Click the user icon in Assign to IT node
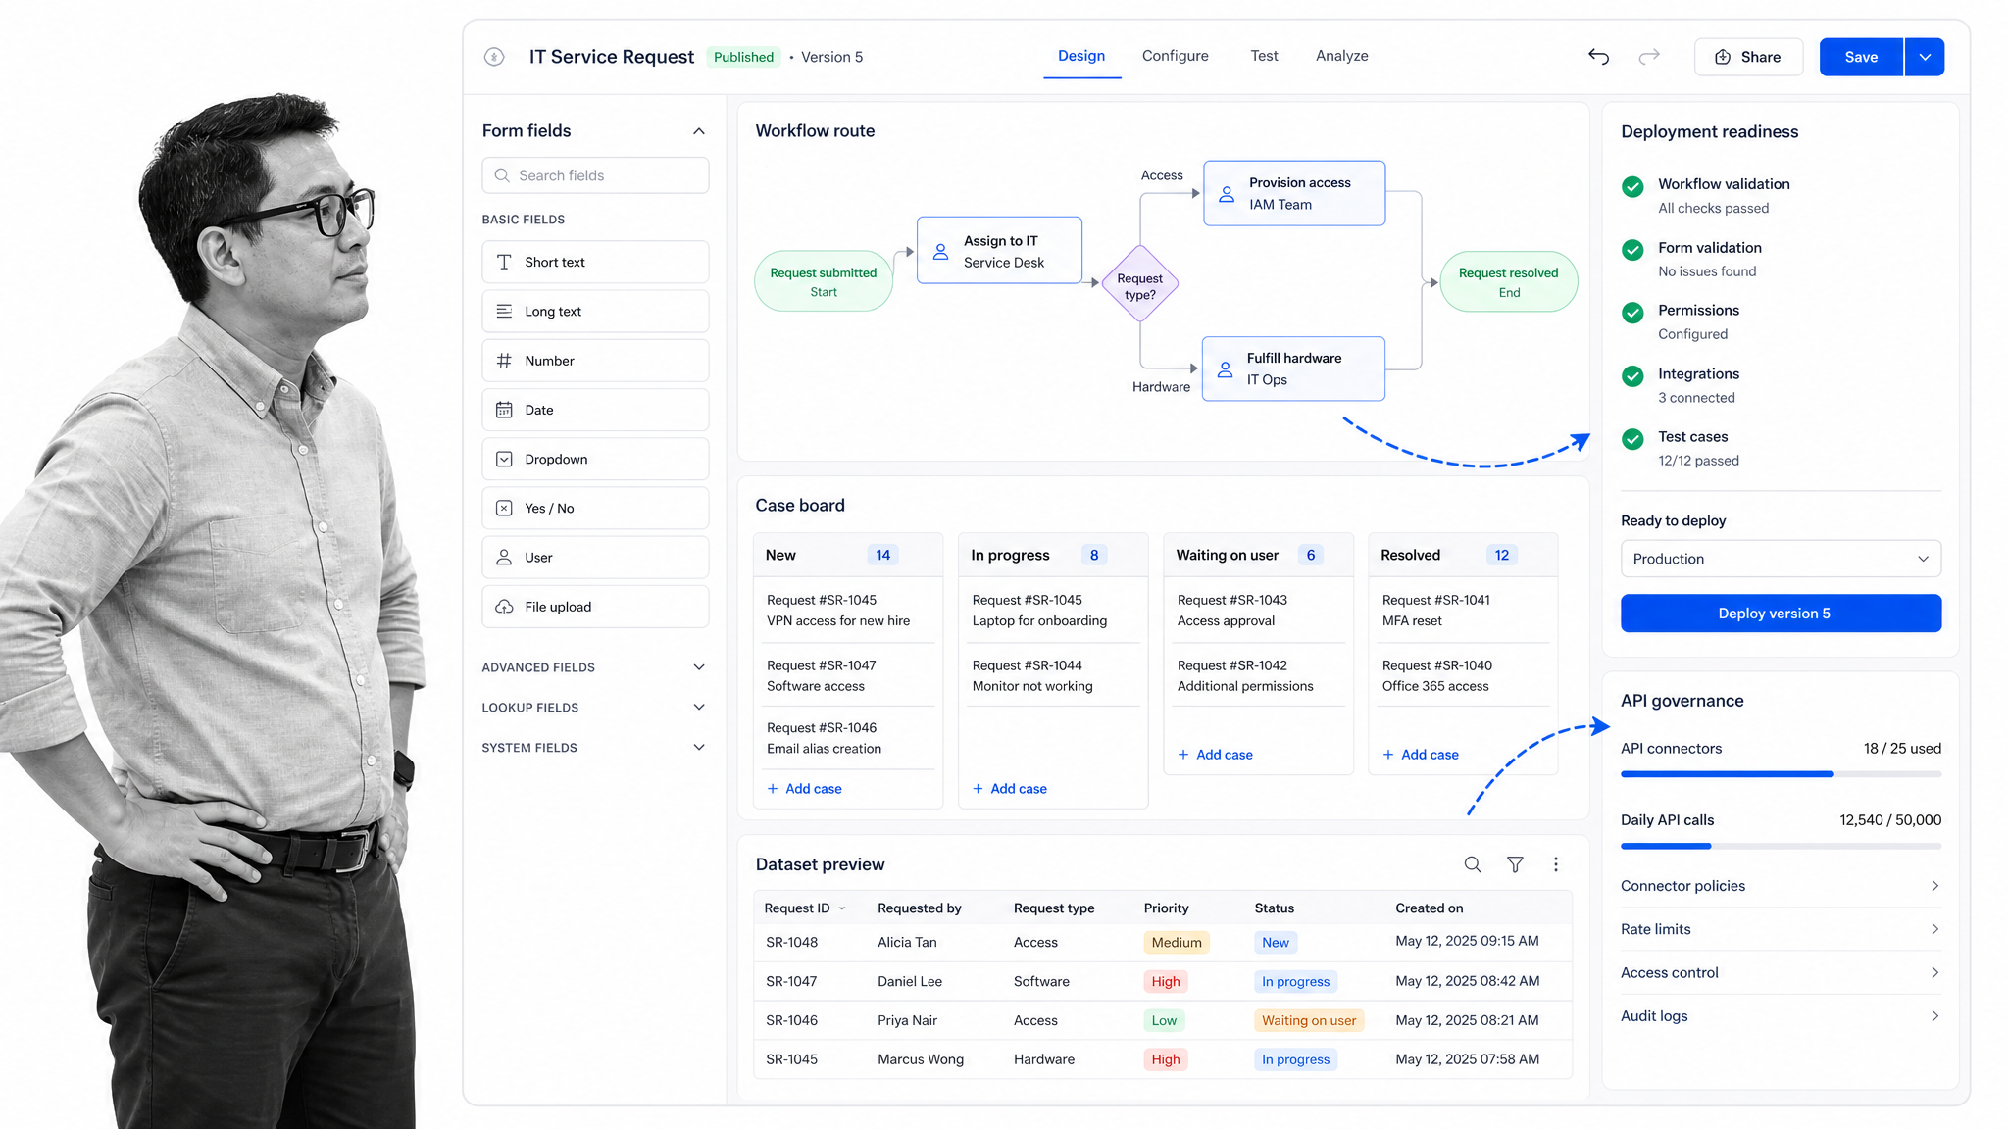This screenshot has height=1129, width=2008. click(x=940, y=252)
